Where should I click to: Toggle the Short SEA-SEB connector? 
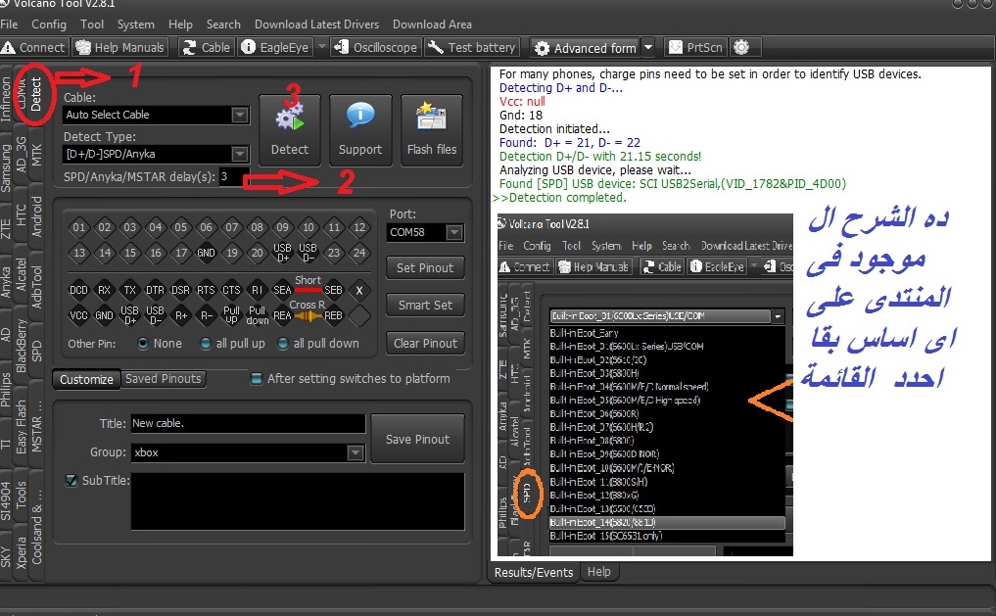pos(308,290)
